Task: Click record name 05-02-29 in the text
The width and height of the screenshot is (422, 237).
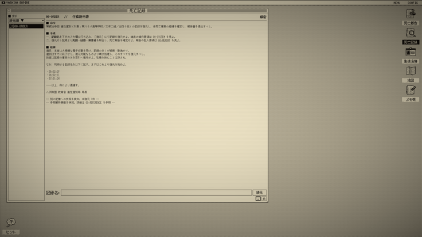Action: pyautogui.click(x=54, y=72)
